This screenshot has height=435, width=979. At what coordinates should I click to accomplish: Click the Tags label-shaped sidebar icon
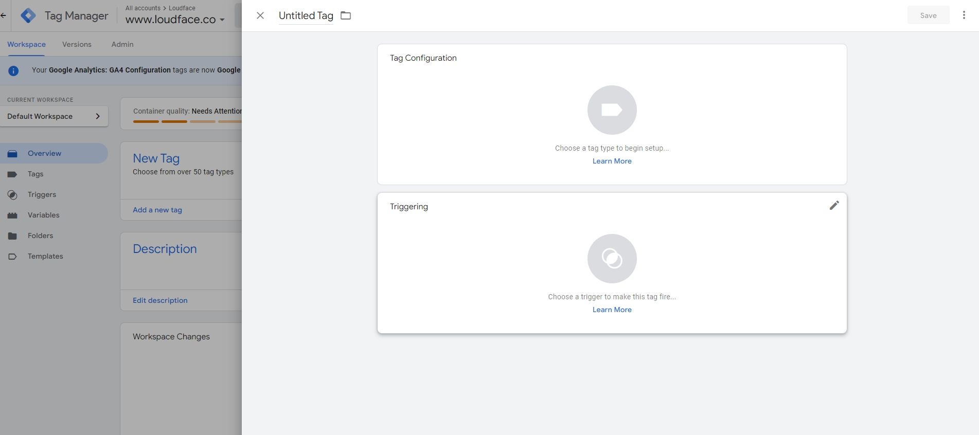12,174
